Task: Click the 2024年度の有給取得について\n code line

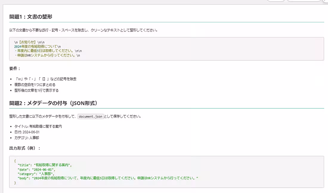Action: coord(37,46)
